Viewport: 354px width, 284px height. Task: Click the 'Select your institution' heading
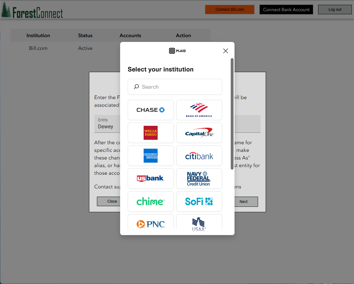(x=160, y=69)
